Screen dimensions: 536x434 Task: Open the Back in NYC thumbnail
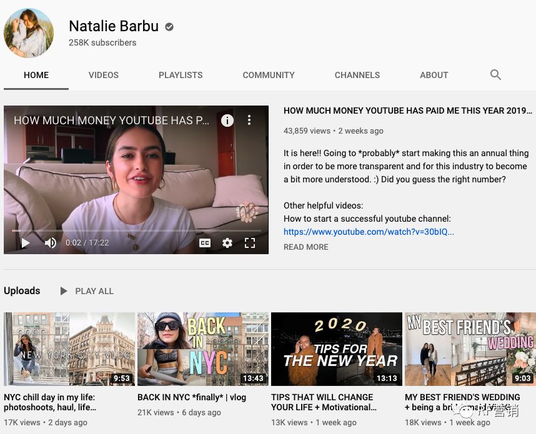pos(203,349)
